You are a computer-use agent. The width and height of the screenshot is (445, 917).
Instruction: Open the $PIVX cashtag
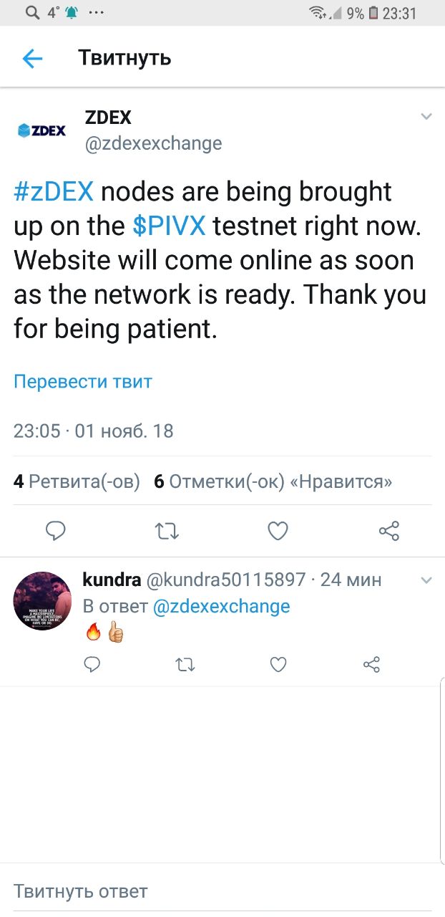pyautogui.click(x=170, y=226)
